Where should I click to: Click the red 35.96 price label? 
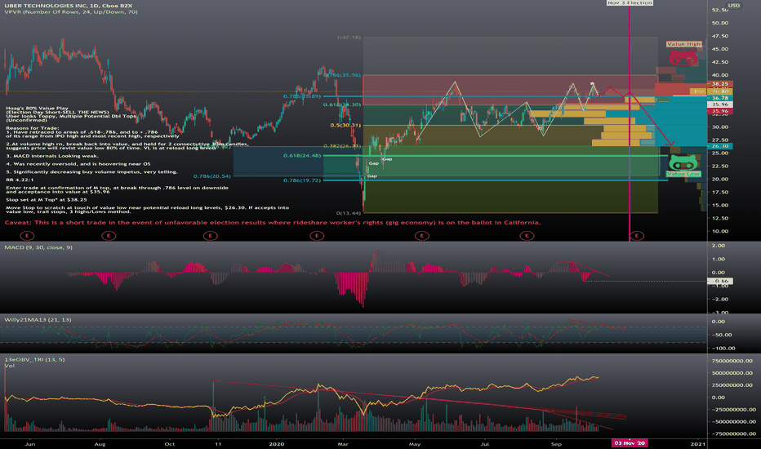[719, 111]
